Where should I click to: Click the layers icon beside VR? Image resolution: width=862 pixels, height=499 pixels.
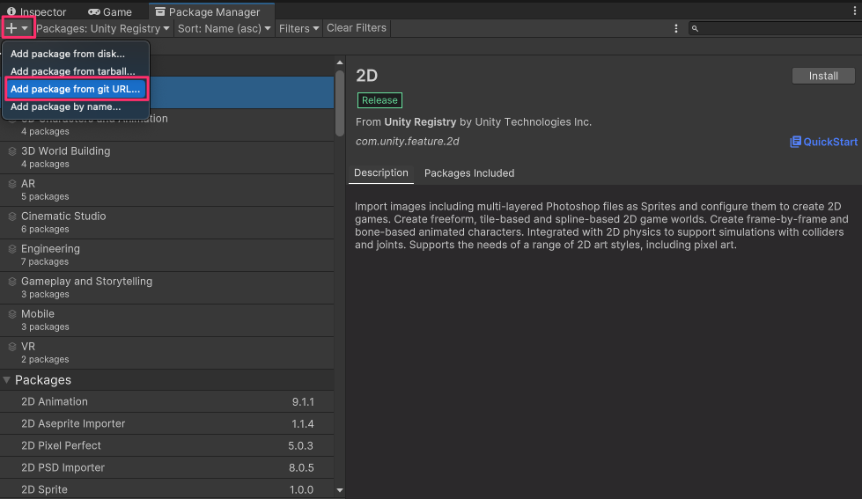click(12, 347)
